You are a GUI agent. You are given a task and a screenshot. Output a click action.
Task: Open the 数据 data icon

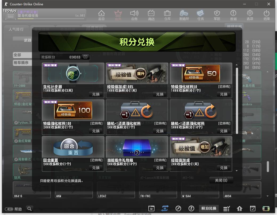click(233, 15)
